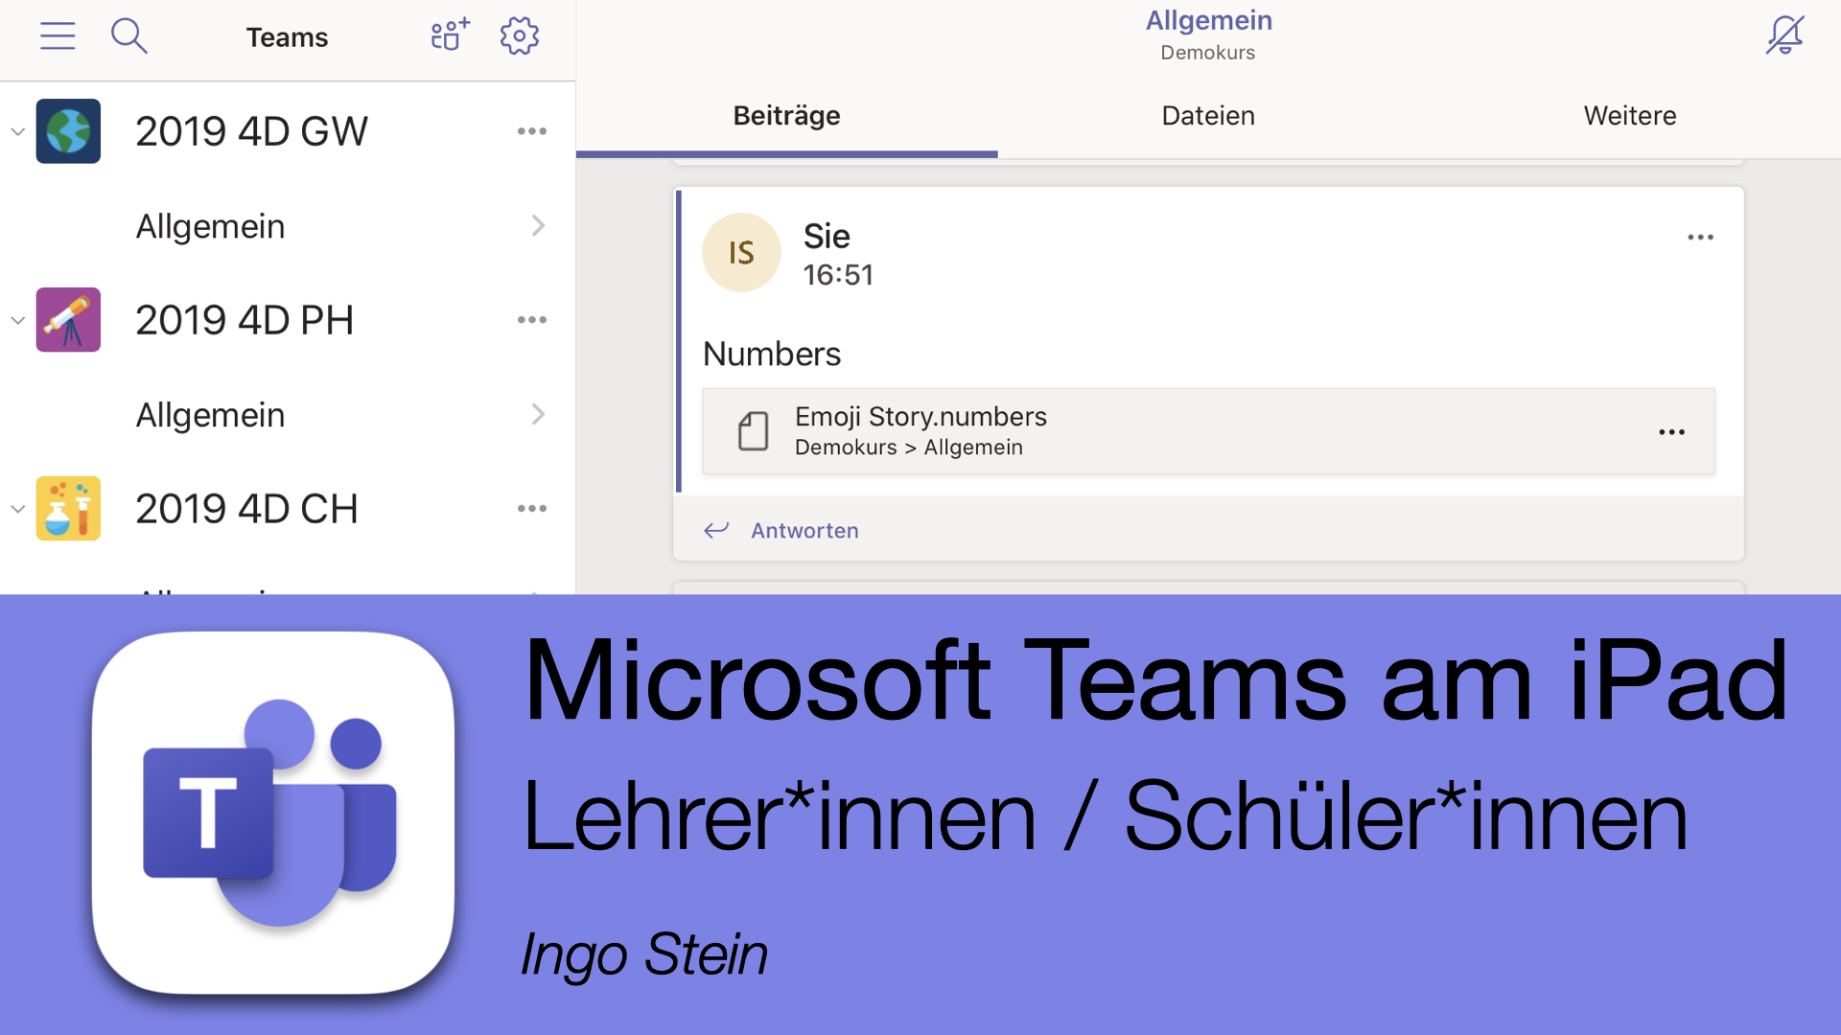Open the Teams settings gear
The height and width of the screenshot is (1035, 1841).
tap(520, 36)
